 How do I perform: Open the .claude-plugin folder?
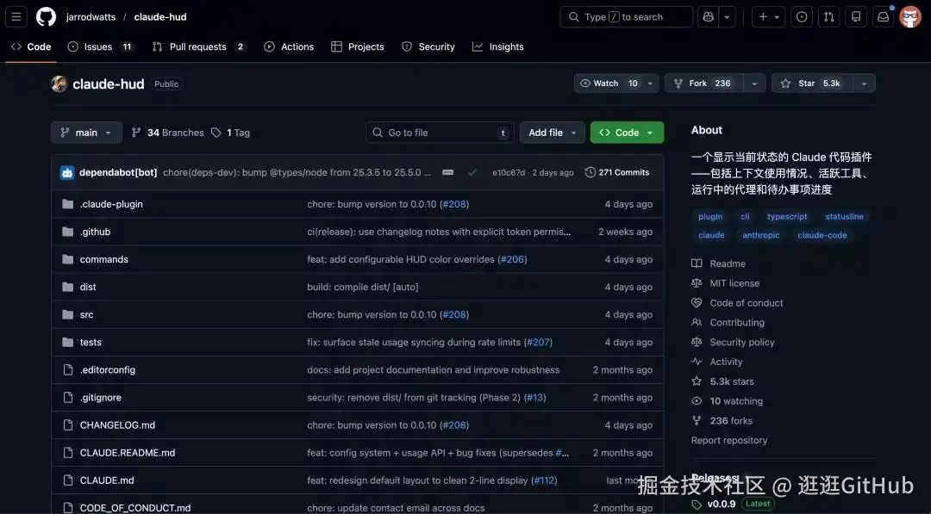(111, 204)
